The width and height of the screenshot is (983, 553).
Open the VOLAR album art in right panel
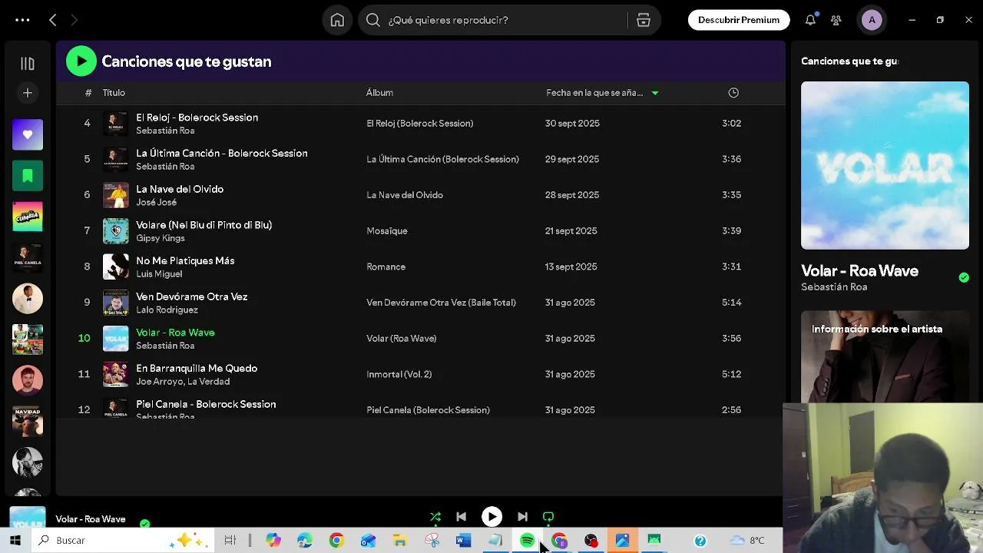pyautogui.click(x=885, y=165)
